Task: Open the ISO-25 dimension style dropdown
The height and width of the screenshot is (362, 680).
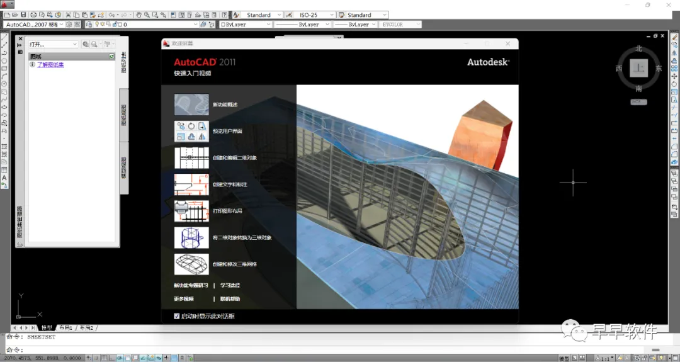Action: pyautogui.click(x=332, y=14)
